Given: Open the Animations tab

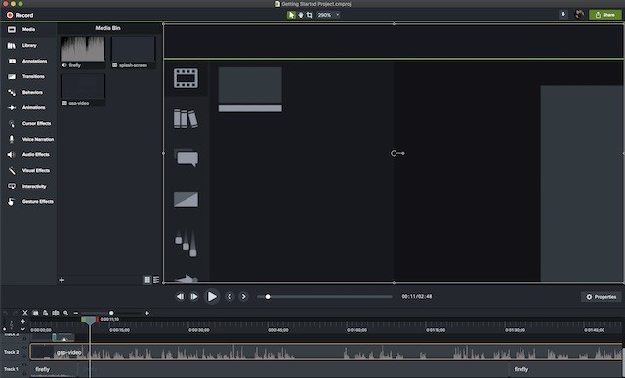Looking at the screenshot, I should click(x=28, y=107).
